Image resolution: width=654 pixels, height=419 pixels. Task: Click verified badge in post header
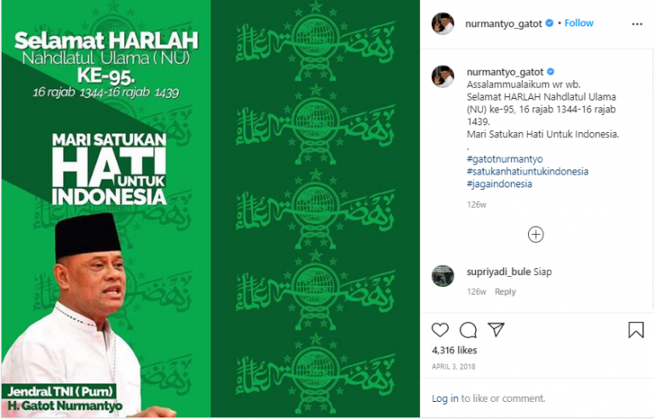tap(550, 23)
